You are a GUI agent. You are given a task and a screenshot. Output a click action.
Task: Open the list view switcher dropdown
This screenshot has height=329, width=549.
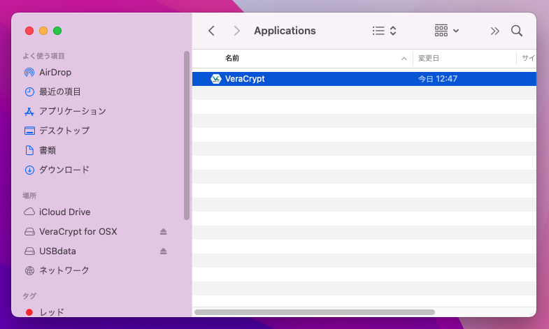pos(385,31)
